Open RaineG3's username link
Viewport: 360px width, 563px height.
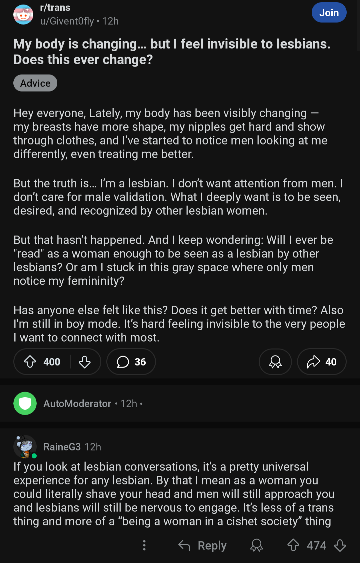pos(62,447)
